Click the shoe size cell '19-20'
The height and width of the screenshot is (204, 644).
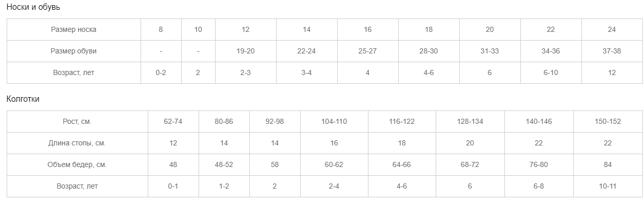[x=245, y=51]
